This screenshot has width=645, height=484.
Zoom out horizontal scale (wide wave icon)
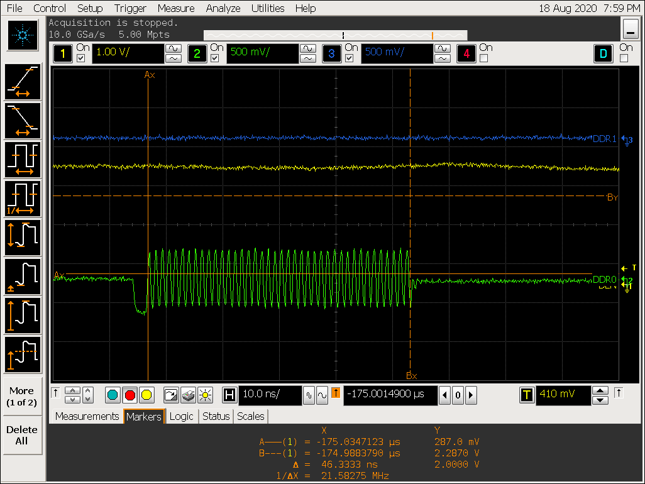coord(322,395)
